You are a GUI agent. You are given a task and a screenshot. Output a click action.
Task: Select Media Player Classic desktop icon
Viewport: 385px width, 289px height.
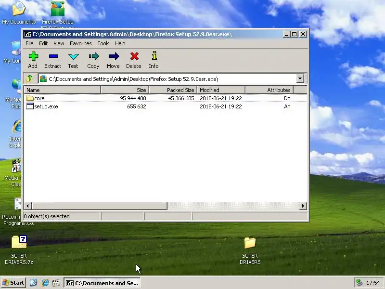[16, 166]
